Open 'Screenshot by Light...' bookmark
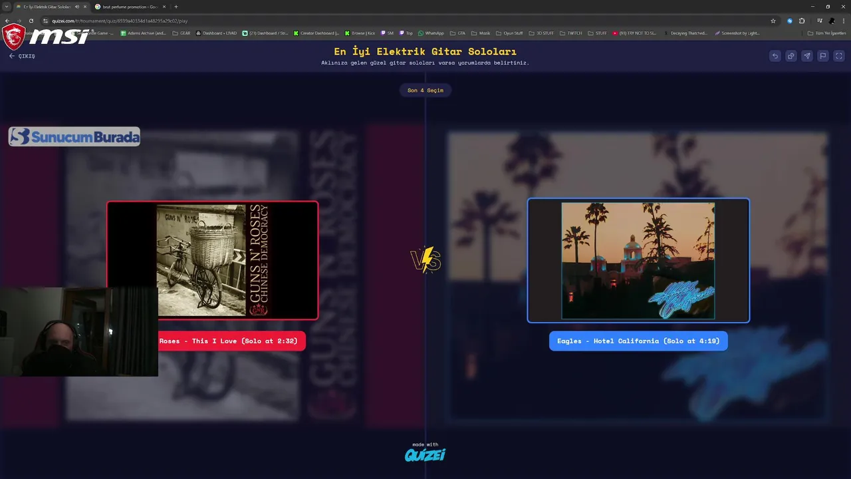 pos(737,33)
